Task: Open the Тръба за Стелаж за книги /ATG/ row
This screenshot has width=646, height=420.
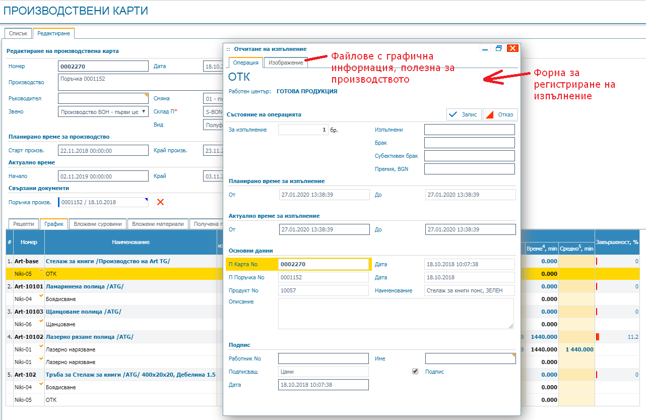Action: [131, 375]
